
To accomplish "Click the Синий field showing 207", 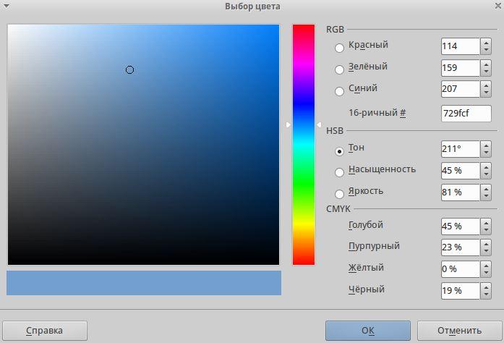I will [x=461, y=89].
